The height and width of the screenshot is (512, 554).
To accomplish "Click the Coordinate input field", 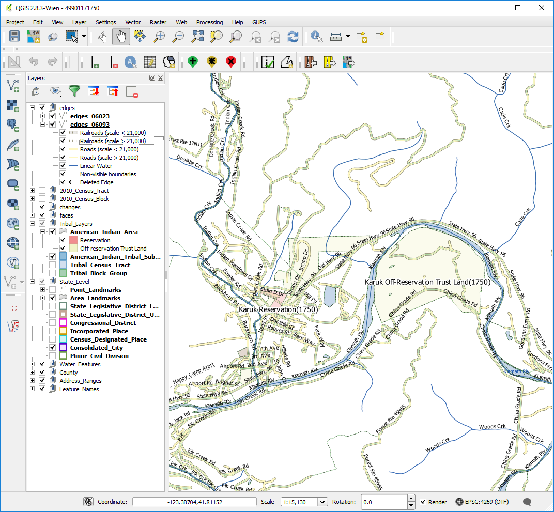I will [x=194, y=502].
